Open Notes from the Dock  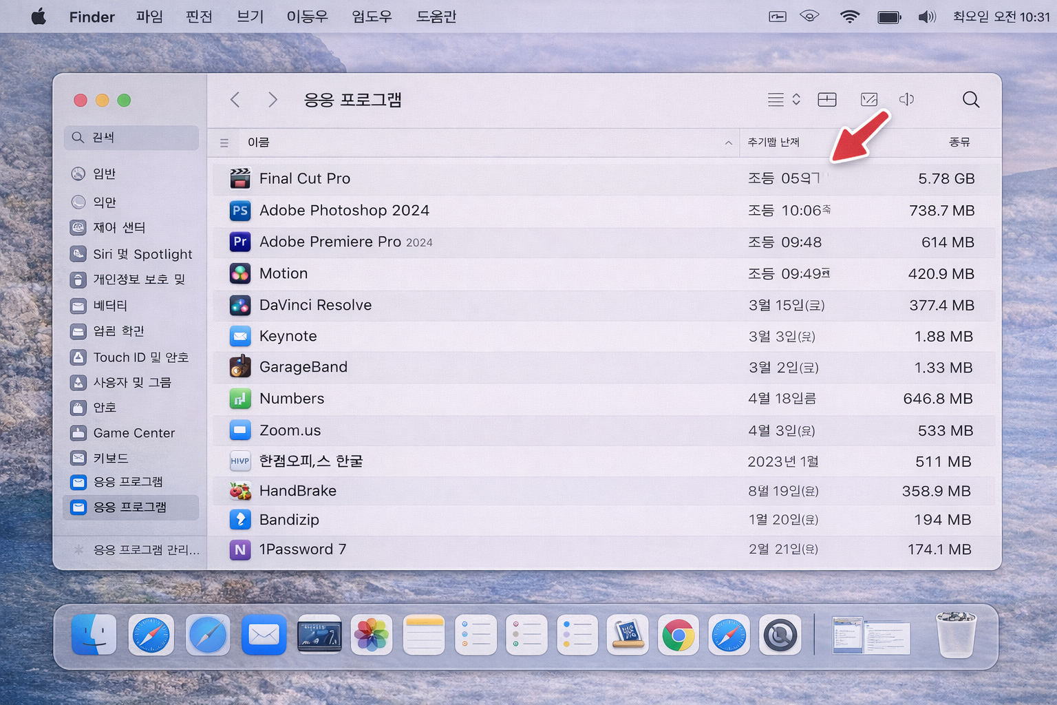[424, 635]
